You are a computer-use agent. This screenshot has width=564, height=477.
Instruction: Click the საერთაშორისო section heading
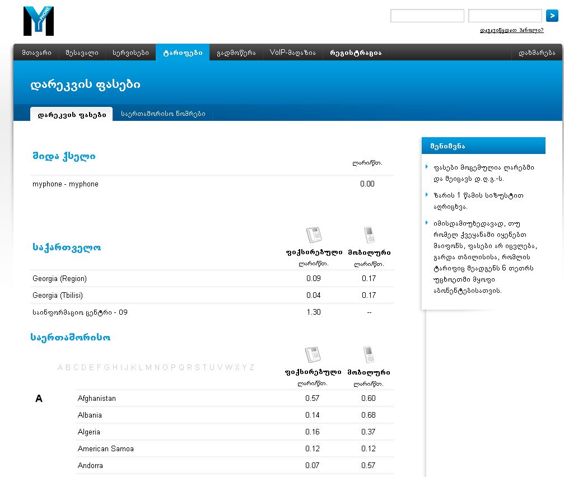click(71, 338)
